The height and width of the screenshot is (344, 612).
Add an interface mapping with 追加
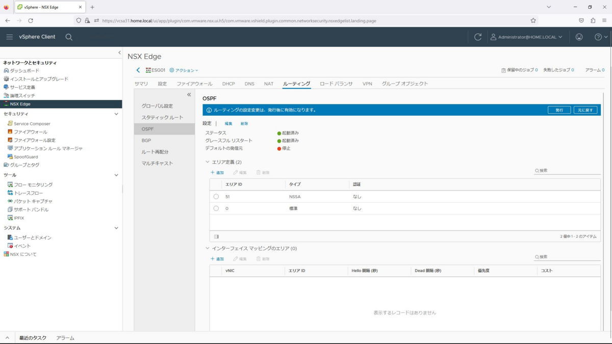217,259
